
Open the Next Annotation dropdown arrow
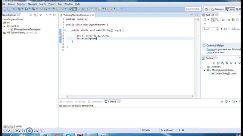[x=96, y=9]
